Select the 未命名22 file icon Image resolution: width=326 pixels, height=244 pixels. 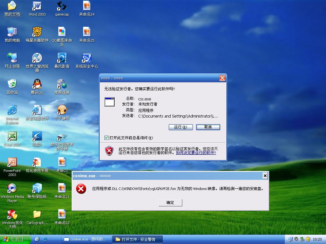click(x=62, y=217)
